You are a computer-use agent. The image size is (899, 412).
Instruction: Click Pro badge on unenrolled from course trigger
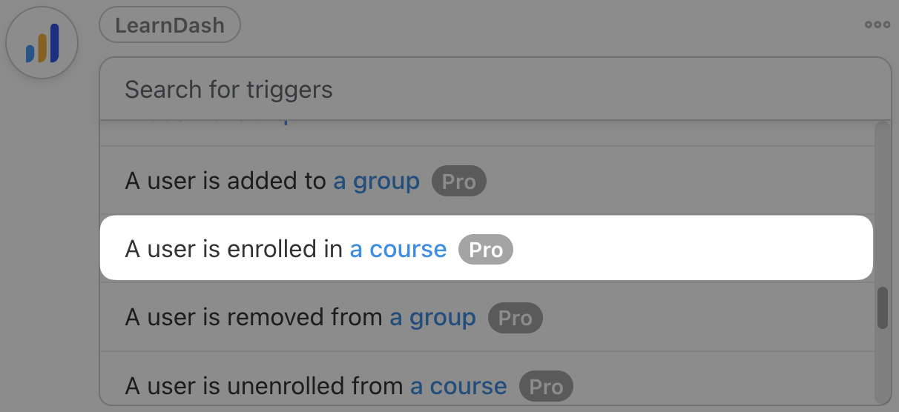547,386
